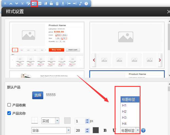The width and height of the screenshot is (170, 135).
Task: Toggle bold for product name text
Action: point(105,130)
